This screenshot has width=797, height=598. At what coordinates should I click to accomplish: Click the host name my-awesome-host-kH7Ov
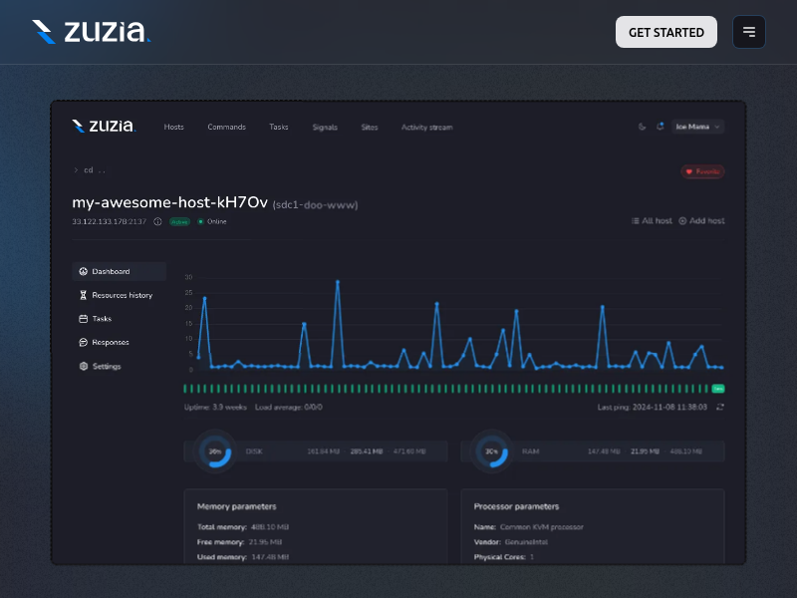coord(169,202)
